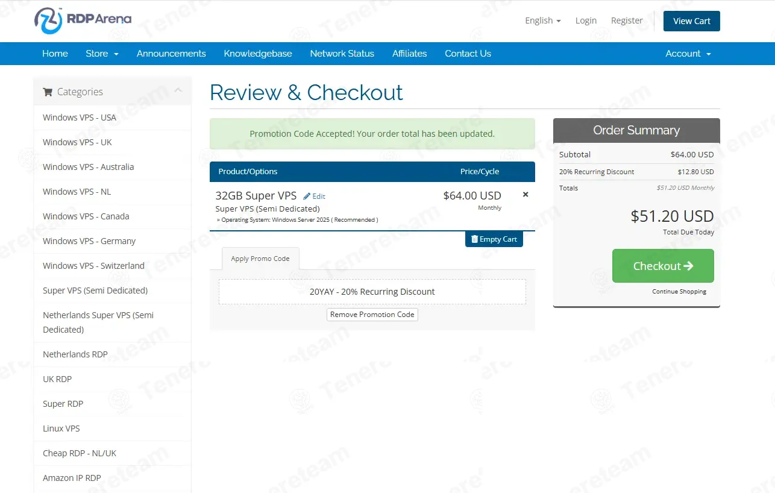
Task: Open the Linux VPS category
Action: coord(113,429)
